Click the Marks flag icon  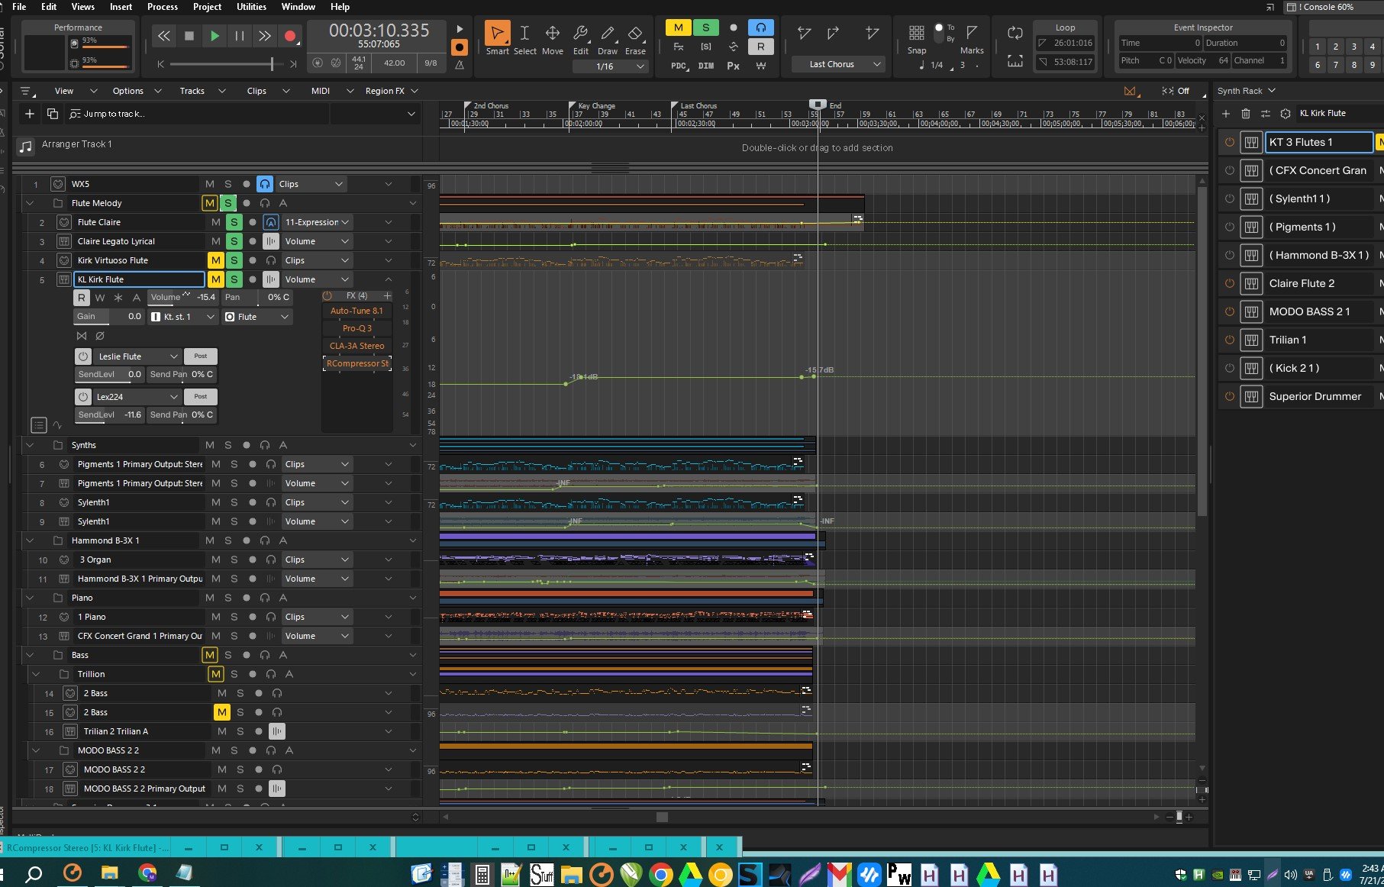[972, 33]
